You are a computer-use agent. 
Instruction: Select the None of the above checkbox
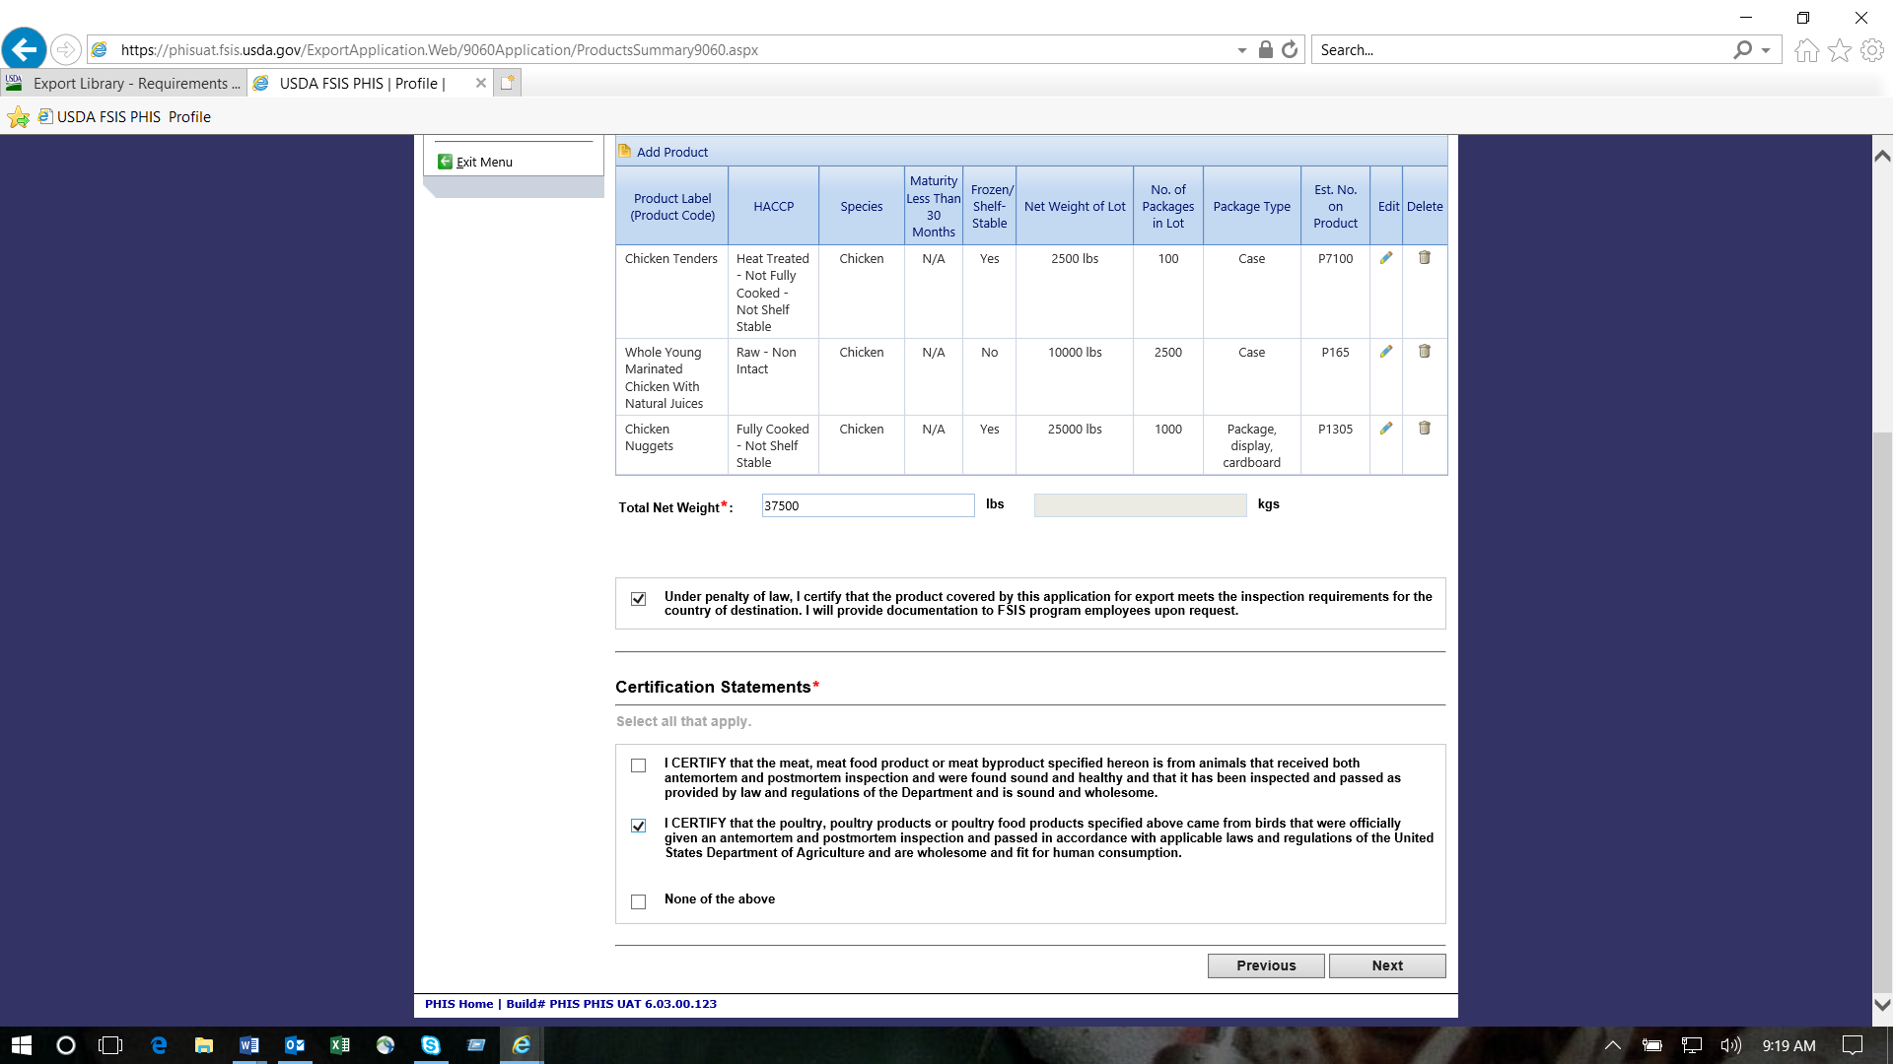click(x=639, y=901)
